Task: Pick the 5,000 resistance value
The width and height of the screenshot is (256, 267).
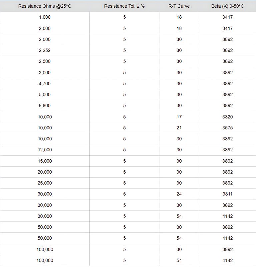Action: pyautogui.click(x=45, y=95)
